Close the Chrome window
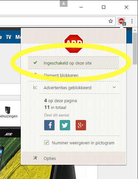 point(126,7)
